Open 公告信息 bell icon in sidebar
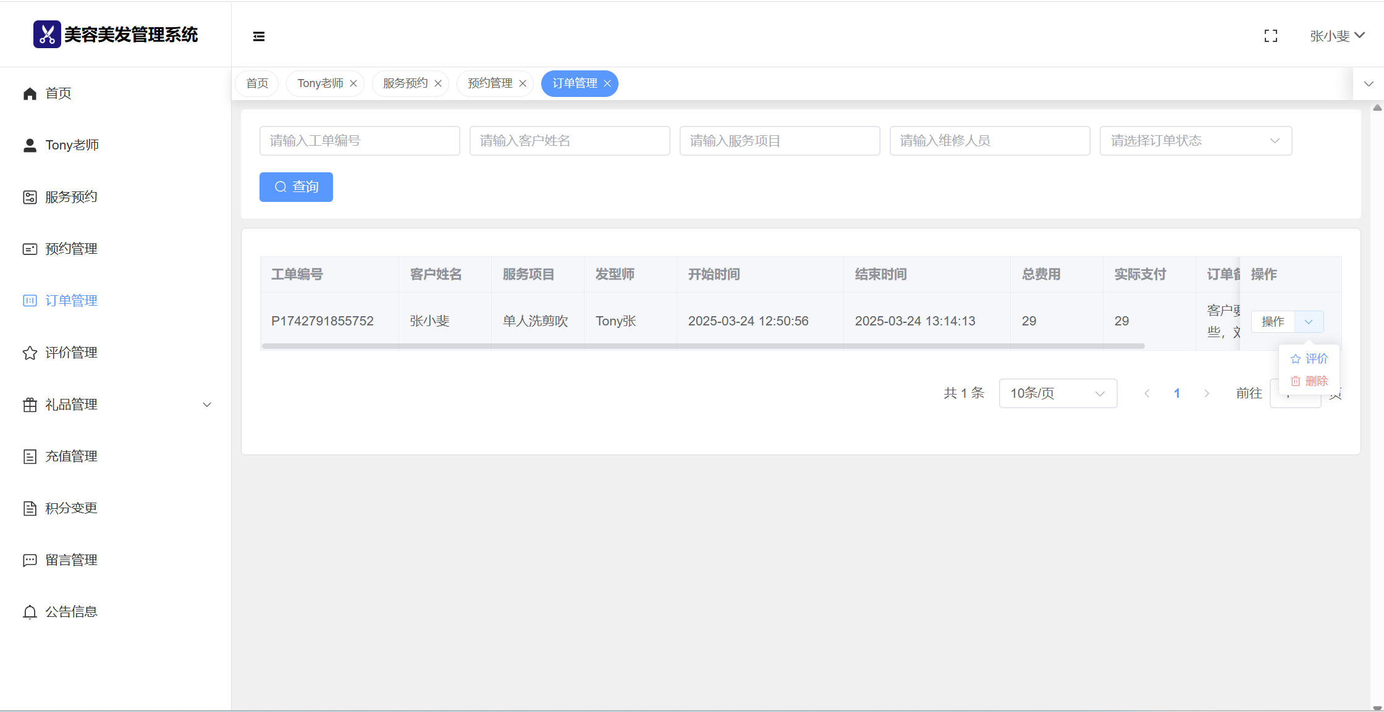Screen dimensions: 1384x712 [30, 612]
